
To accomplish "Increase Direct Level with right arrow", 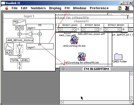I will pyautogui.click(x=74, y=30).
